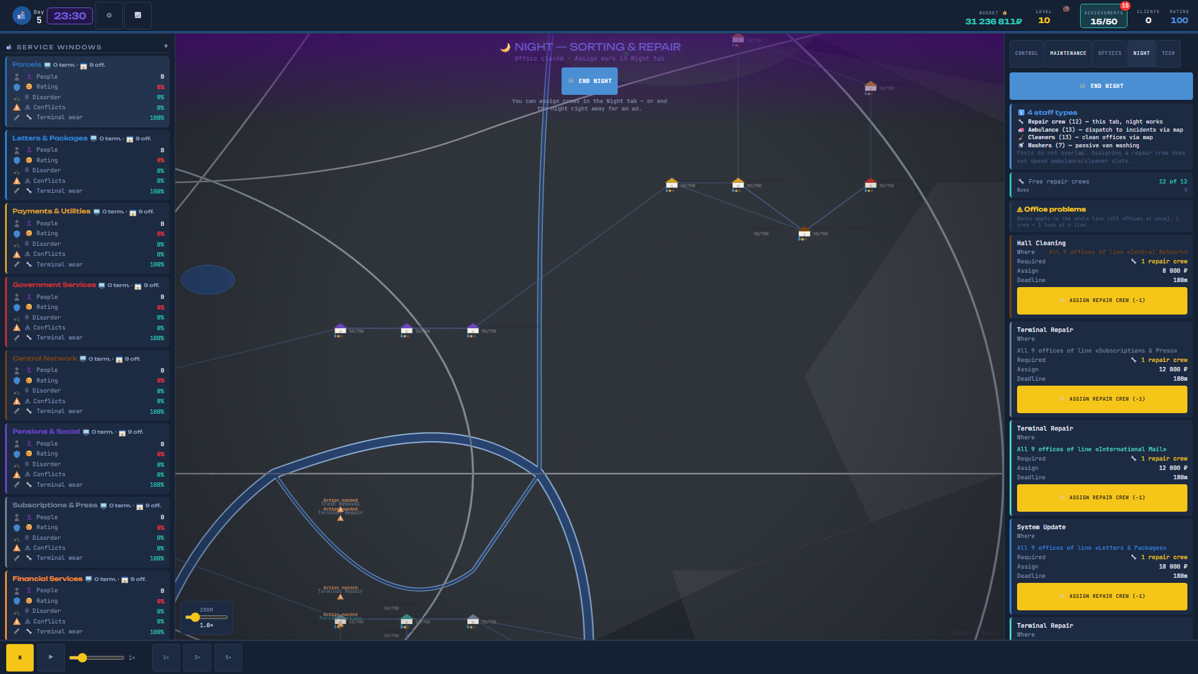Click the info icon beside 4 staff types
The width and height of the screenshot is (1198, 674).
tap(1021, 113)
